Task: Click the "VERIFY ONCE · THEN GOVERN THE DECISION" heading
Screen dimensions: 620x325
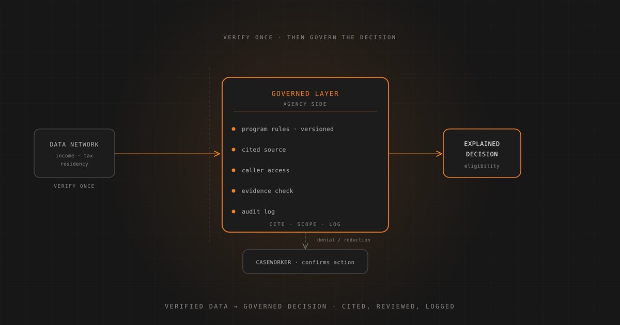Action: (x=309, y=37)
